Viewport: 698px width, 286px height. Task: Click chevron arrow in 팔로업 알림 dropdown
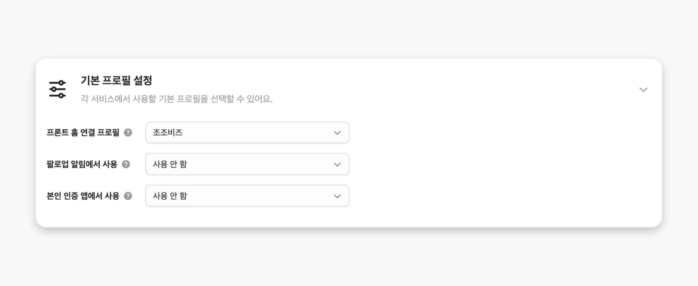[337, 164]
